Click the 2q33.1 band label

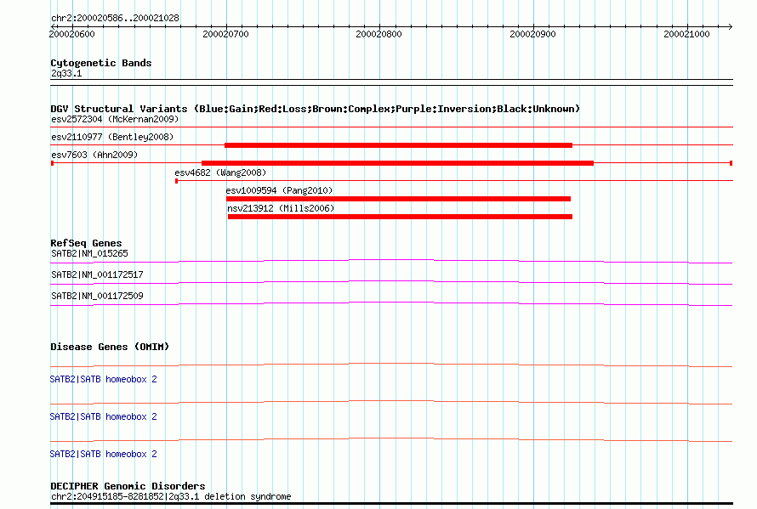tap(66, 73)
